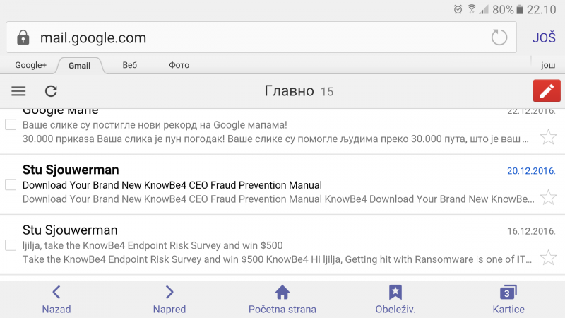Screen dimensions: 565x318
Task: Check the Endpoint Risk Survey email box
Action: (x=11, y=245)
